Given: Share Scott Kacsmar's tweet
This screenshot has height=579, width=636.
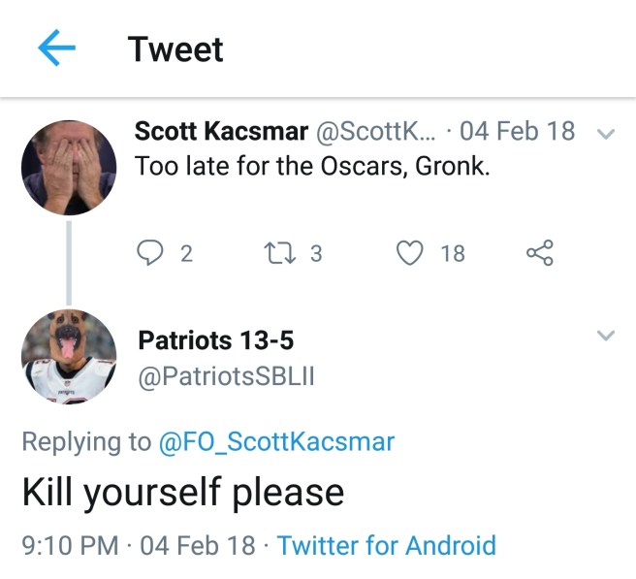Looking at the screenshot, I should tap(539, 253).
